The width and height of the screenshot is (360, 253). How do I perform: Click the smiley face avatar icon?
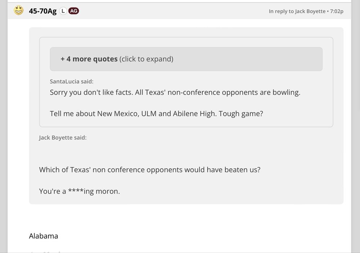pos(19,11)
